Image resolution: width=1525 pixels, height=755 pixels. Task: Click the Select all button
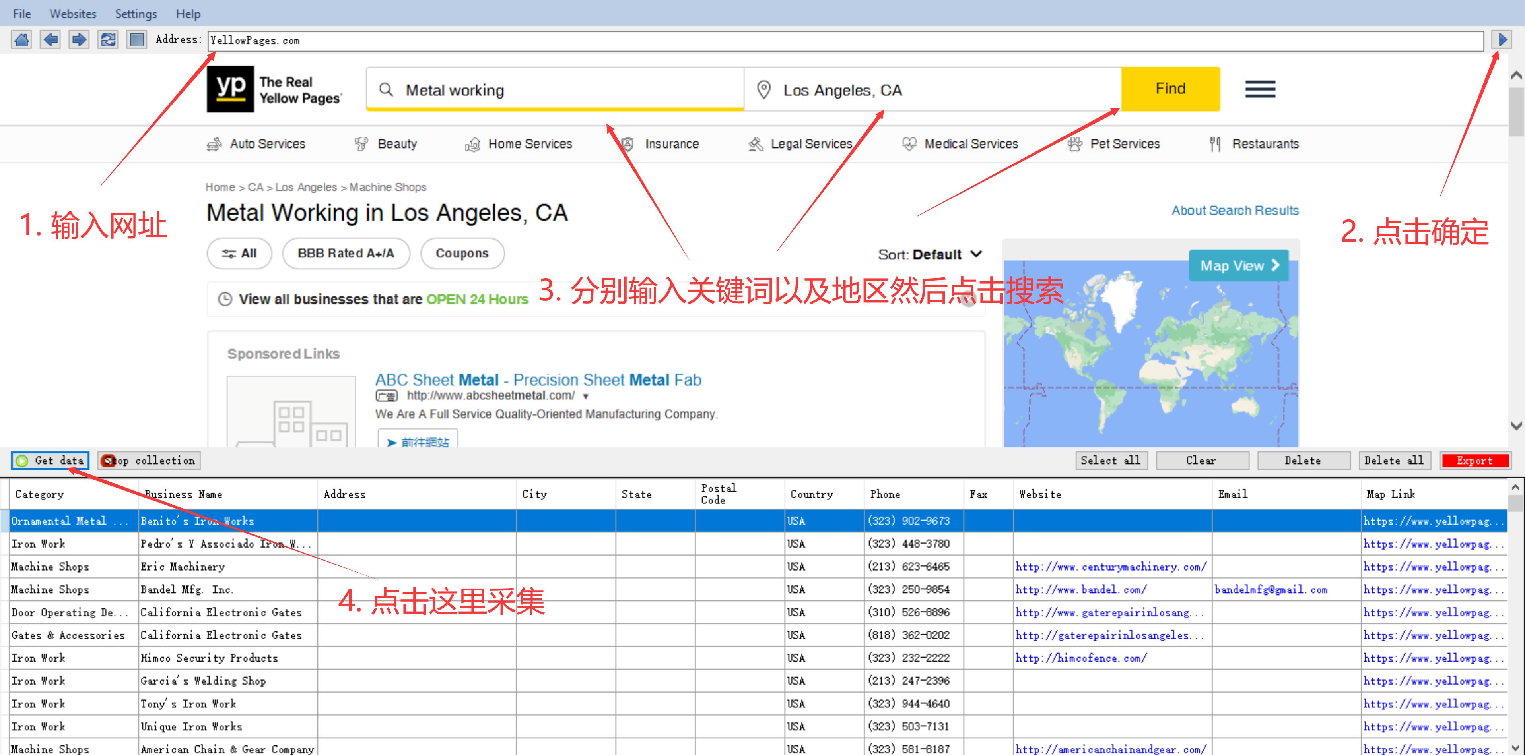point(1111,460)
